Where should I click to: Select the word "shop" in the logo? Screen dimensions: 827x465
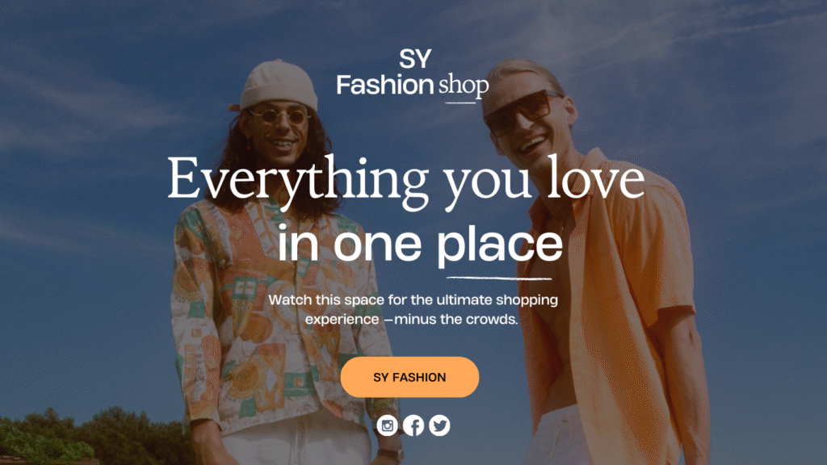pyautogui.click(x=464, y=85)
